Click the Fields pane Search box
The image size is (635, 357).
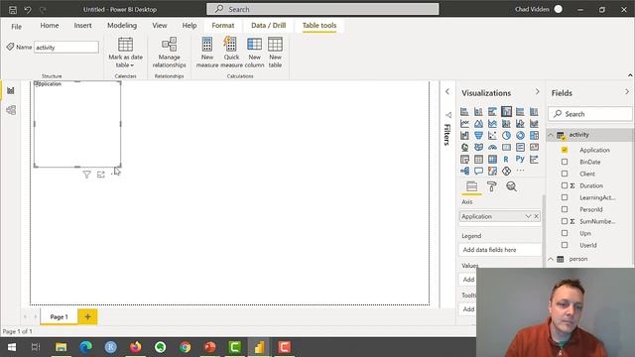coord(590,114)
